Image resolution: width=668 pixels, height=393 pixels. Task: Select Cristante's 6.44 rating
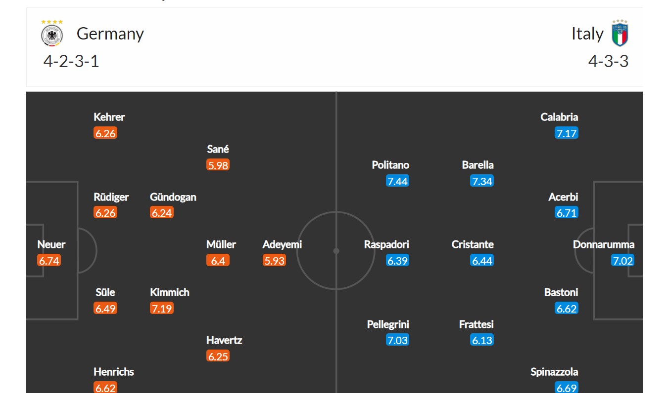point(482,261)
